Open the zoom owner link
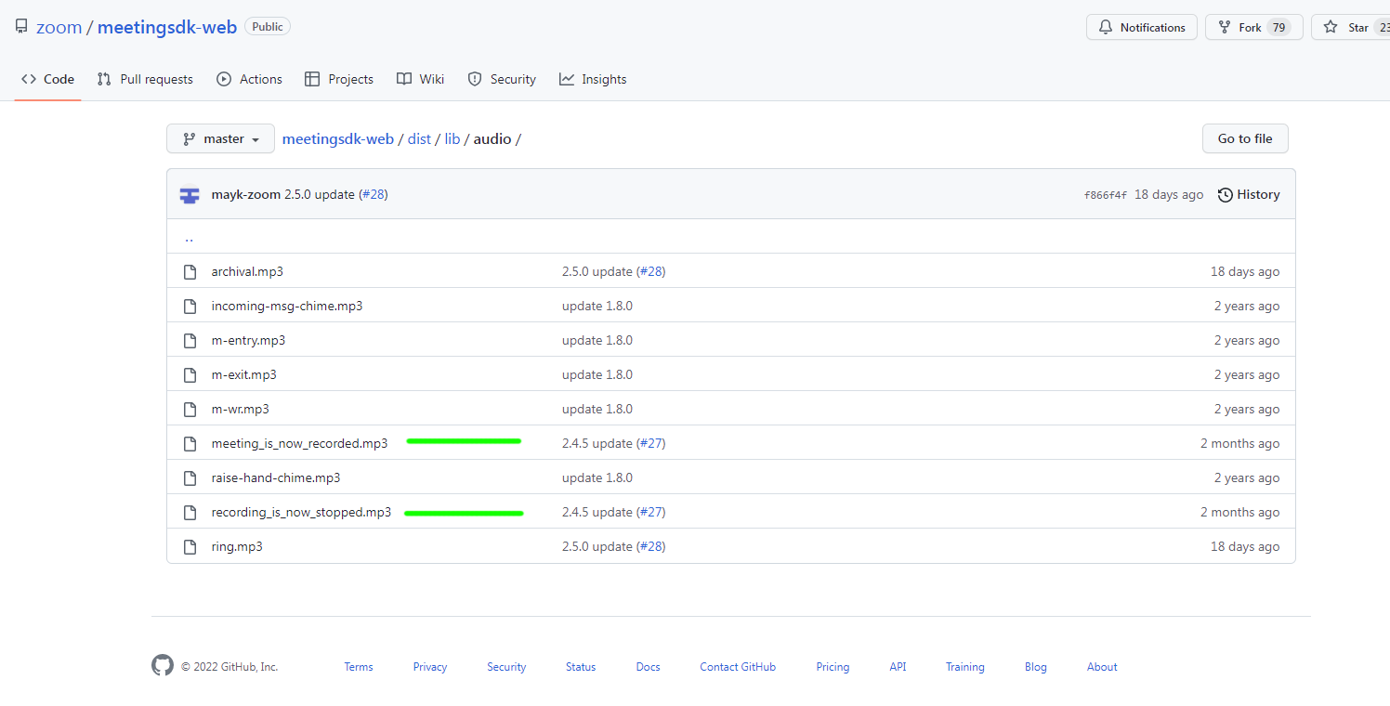This screenshot has width=1390, height=706. click(x=59, y=27)
